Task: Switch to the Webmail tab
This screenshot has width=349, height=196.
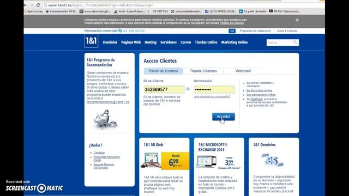Action: click(243, 71)
